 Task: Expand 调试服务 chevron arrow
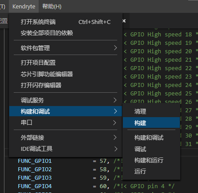pyautogui.click(x=115, y=100)
